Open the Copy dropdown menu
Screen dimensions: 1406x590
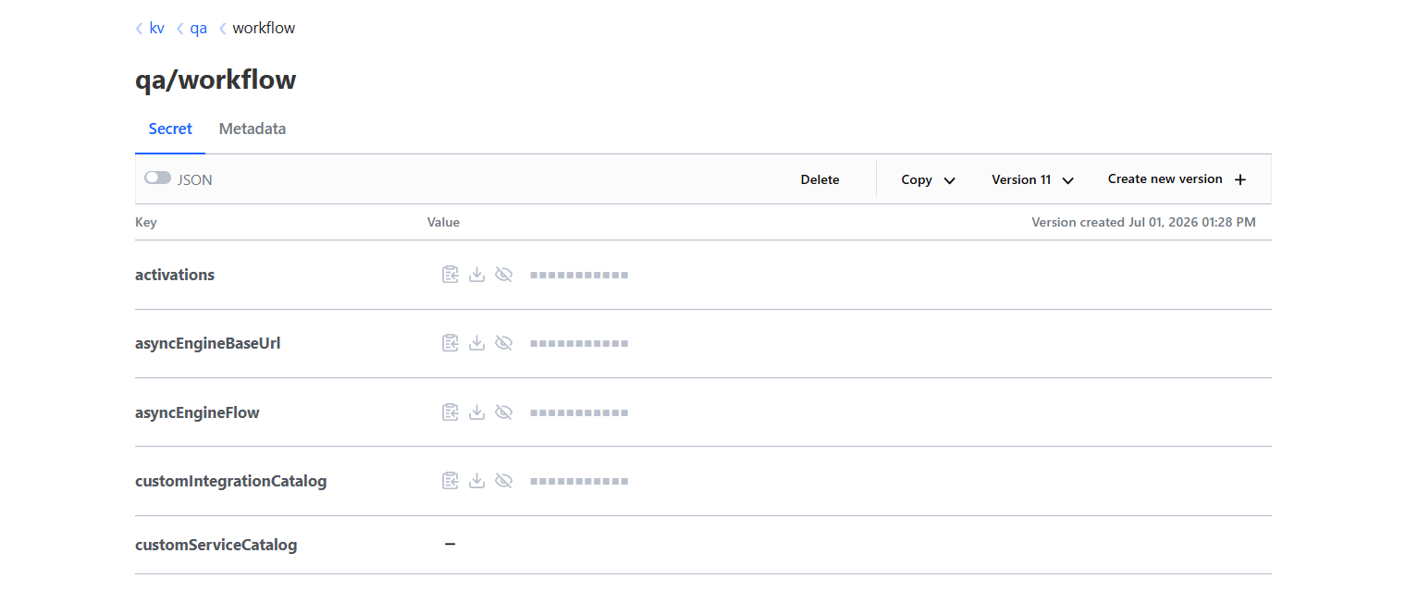(x=928, y=179)
